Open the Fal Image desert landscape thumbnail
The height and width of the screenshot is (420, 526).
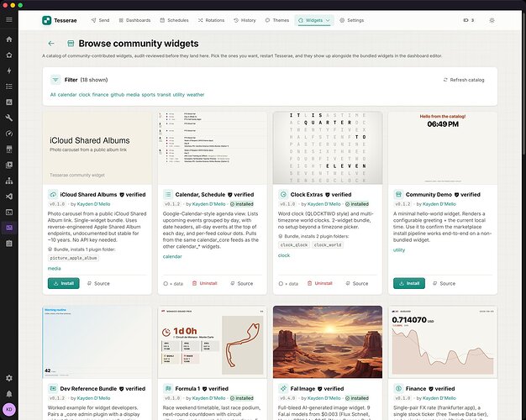pyautogui.click(x=328, y=342)
